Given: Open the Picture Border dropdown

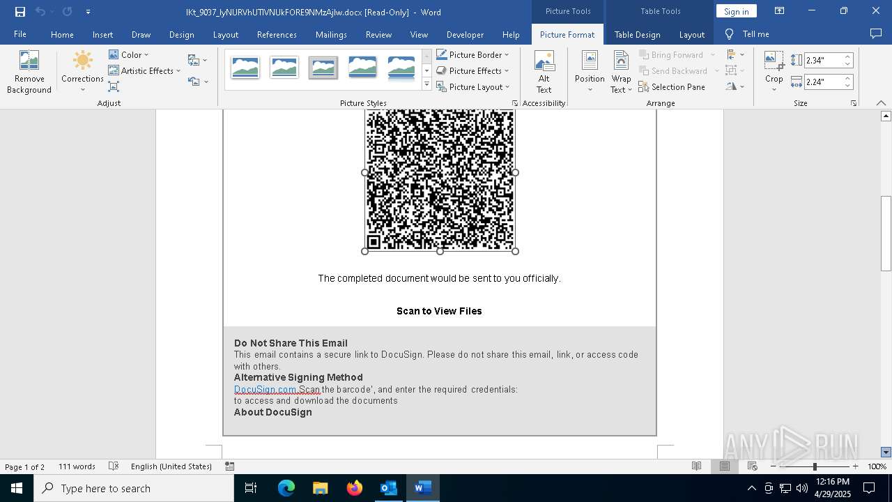Looking at the screenshot, I should (x=472, y=54).
